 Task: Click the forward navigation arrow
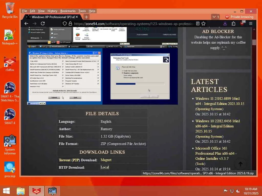35,23
